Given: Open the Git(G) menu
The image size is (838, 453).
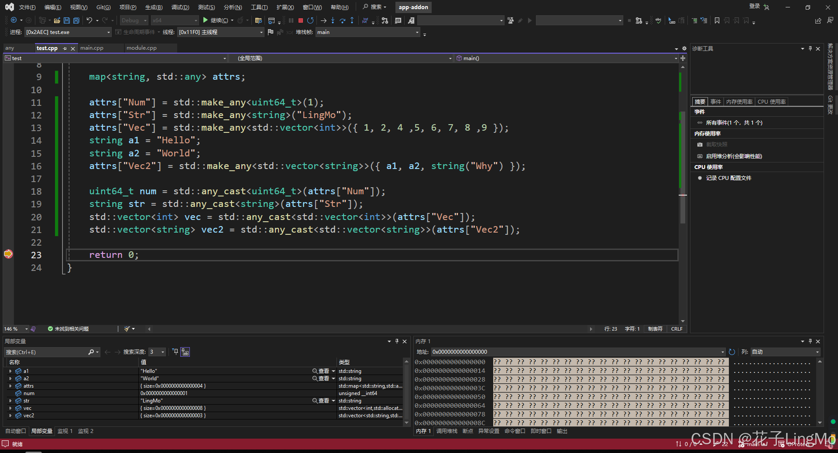Looking at the screenshot, I should tap(103, 7).
